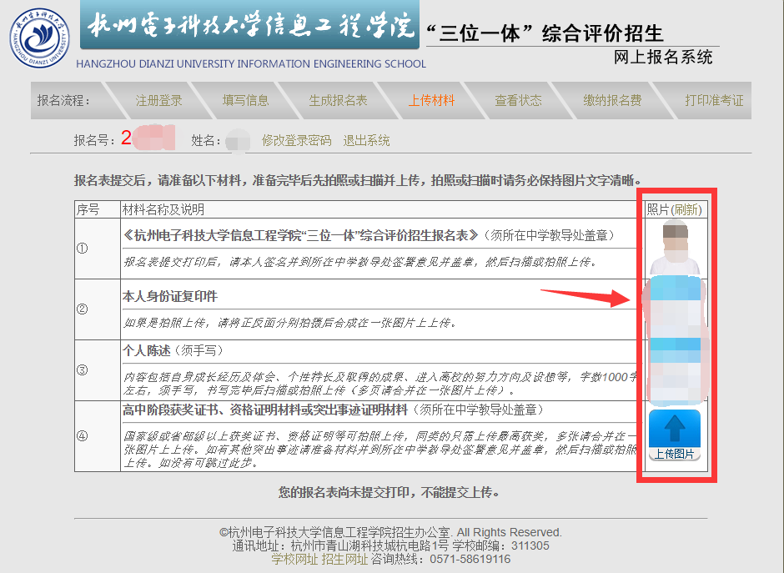Image resolution: width=784 pixels, height=573 pixels.
Task: Select the 生成报名表 step
Action: [x=338, y=100]
